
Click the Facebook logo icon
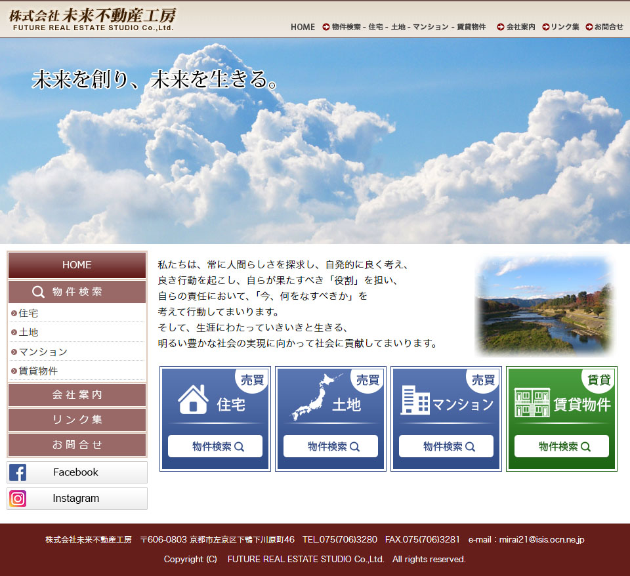(18, 472)
